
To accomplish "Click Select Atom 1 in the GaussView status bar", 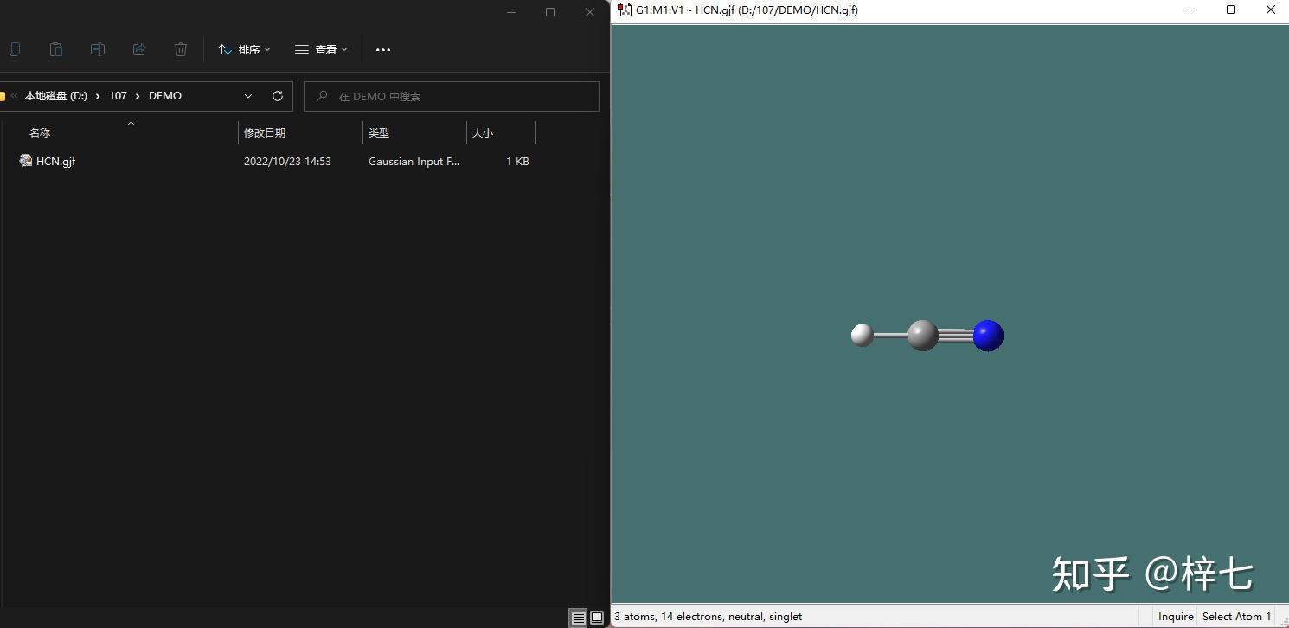I will pyautogui.click(x=1236, y=616).
